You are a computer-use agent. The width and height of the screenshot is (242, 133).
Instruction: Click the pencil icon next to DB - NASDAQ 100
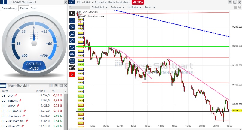click(27, 121)
